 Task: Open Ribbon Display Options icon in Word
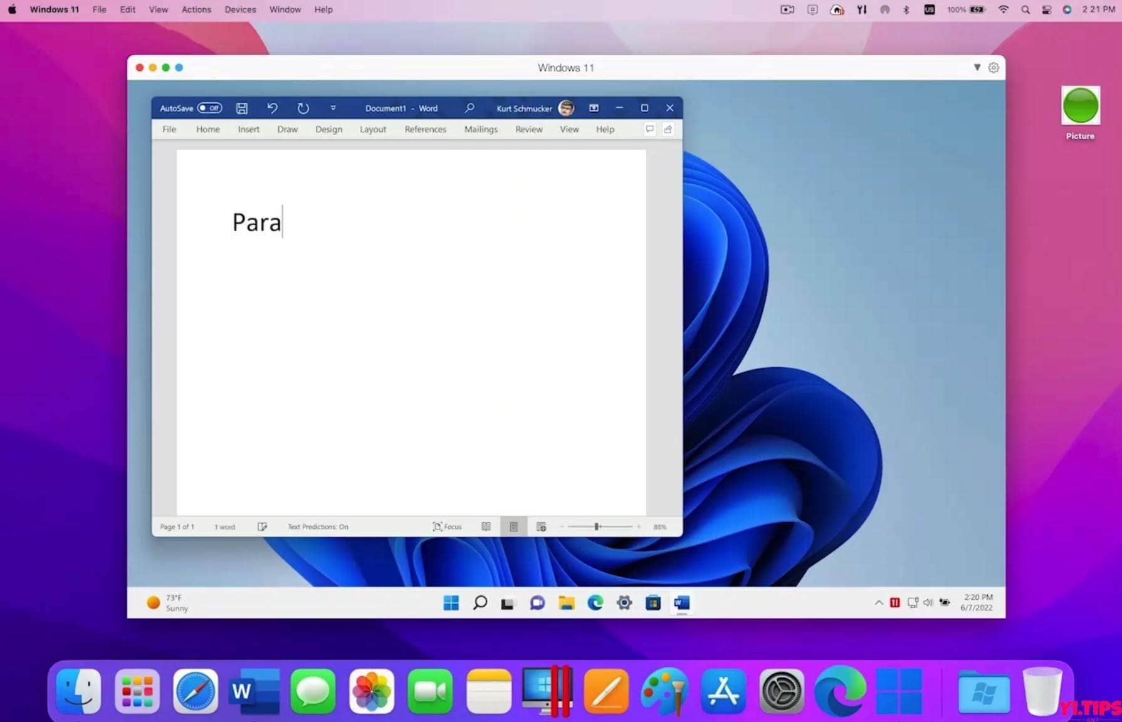(x=594, y=108)
